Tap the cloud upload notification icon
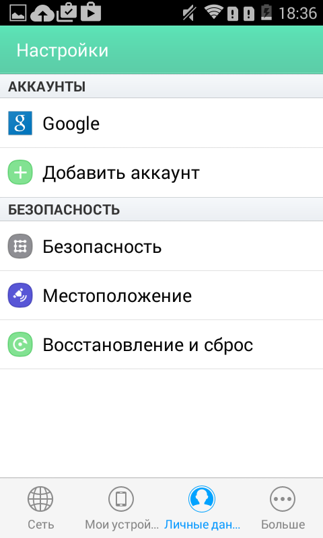323x538 pixels. coord(42,13)
